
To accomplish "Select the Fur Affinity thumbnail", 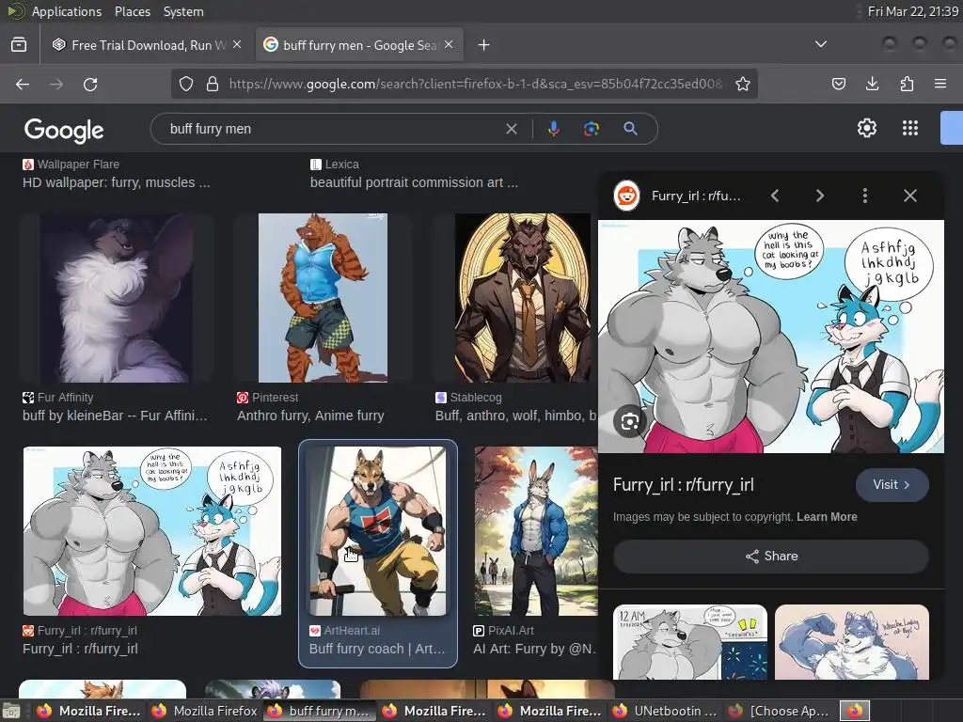I will (x=117, y=298).
